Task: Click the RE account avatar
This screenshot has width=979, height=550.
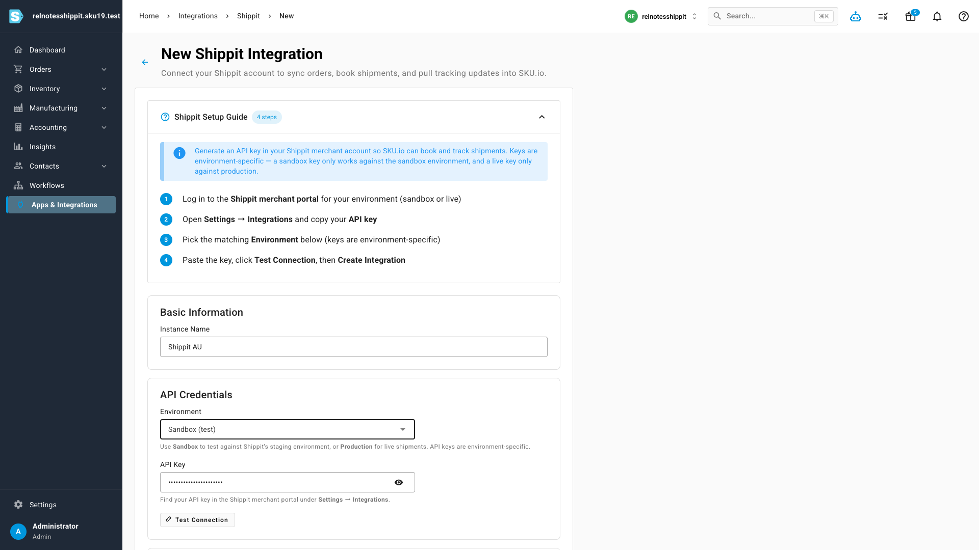Action: click(631, 16)
